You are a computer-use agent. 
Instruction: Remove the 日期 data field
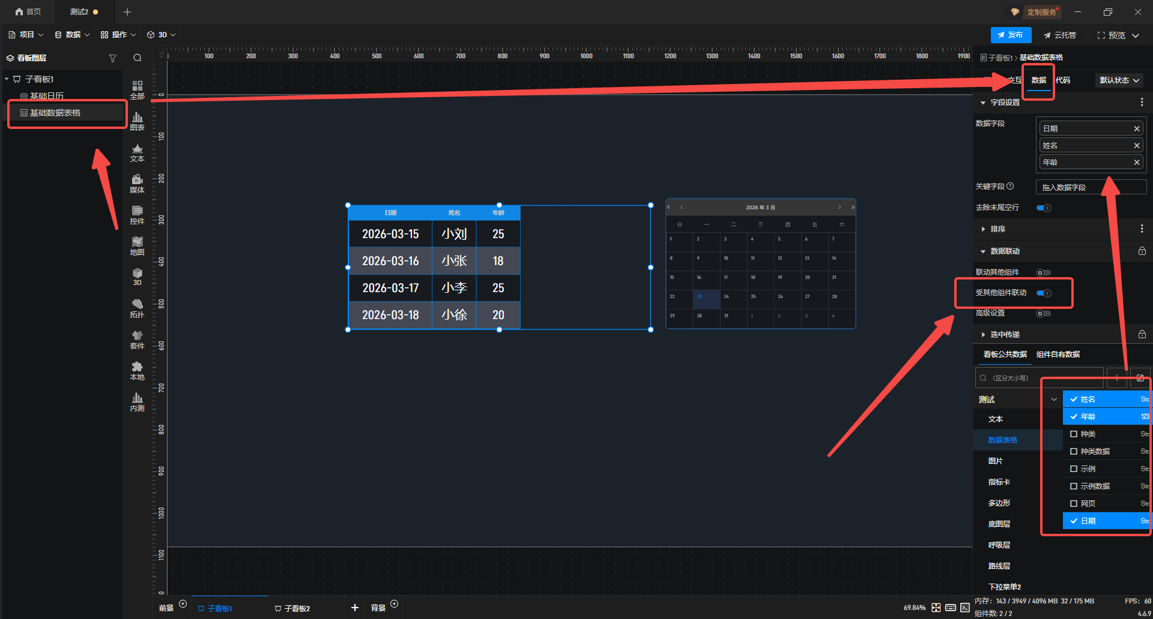[1136, 129]
